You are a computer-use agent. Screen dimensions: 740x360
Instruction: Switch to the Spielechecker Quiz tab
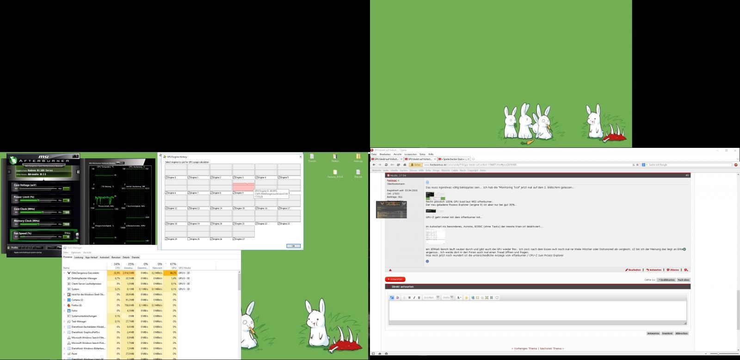(453, 159)
